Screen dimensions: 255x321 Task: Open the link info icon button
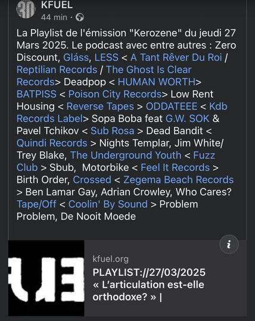click(229, 244)
